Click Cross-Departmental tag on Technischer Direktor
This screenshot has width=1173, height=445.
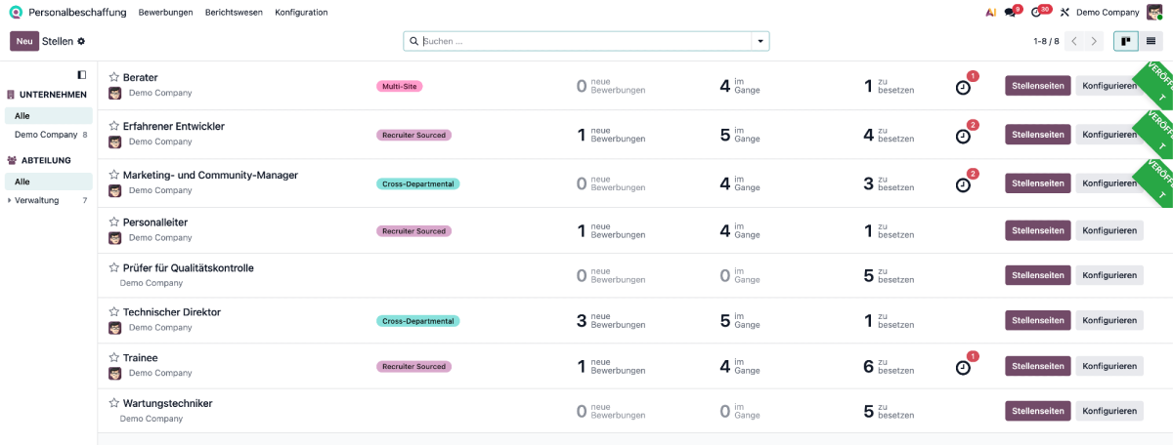point(417,320)
